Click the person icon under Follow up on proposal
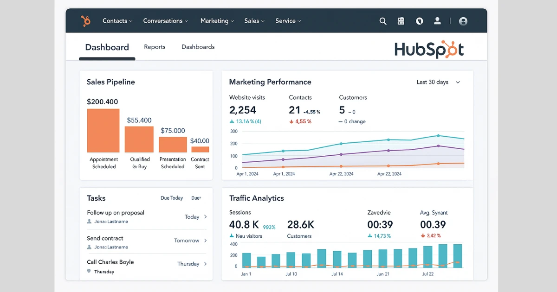Screen dimensions: 557x292 [89, 222]
